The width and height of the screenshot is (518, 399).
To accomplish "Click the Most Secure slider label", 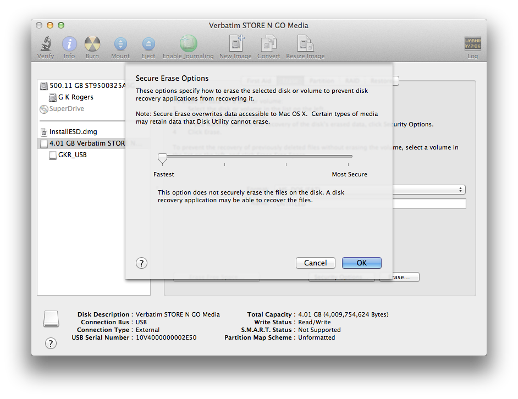I will (350, 174).
